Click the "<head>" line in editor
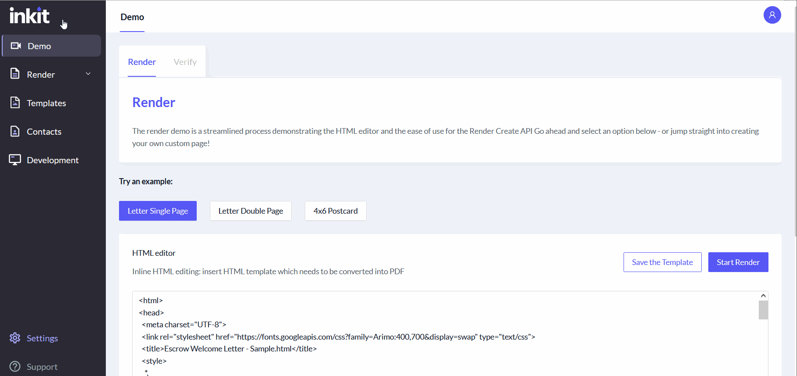 pyautogui.click(x=151, y=313)
